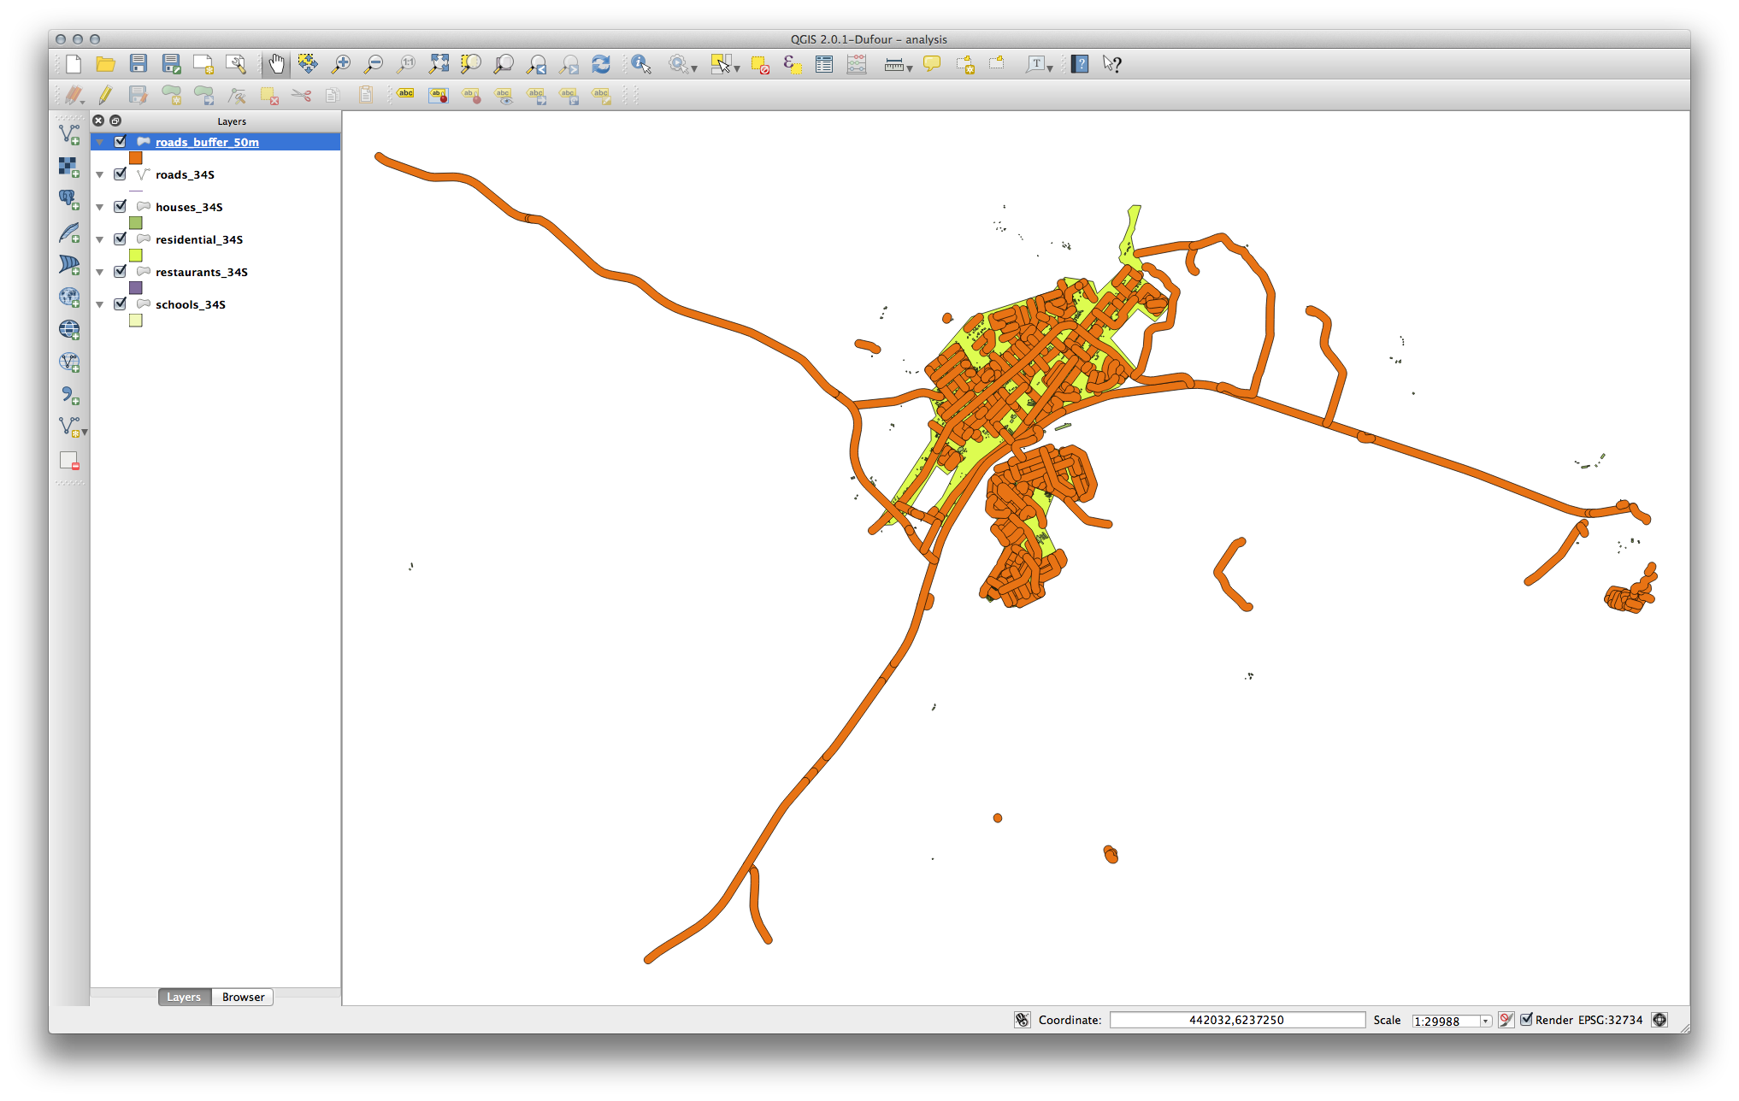The width and height of the screenshot is (1739, 1101).
Task: Hide the residential_34S layer checkbox
Action: pyautogui.click(x=121, y=239)
